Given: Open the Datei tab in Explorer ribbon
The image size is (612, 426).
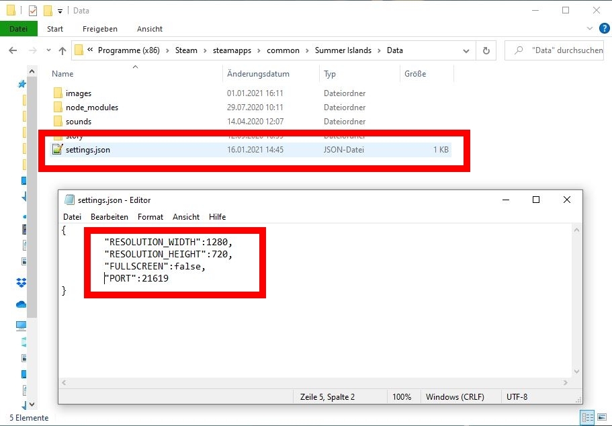Looking at the screenshot, I should coord(19,29).
